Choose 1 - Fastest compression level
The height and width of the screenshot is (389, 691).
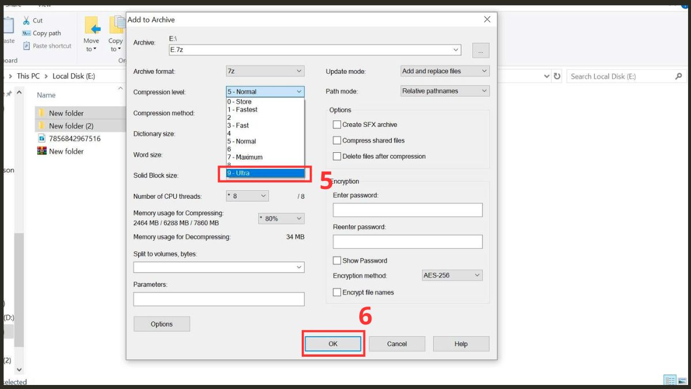tap(265, 109)
